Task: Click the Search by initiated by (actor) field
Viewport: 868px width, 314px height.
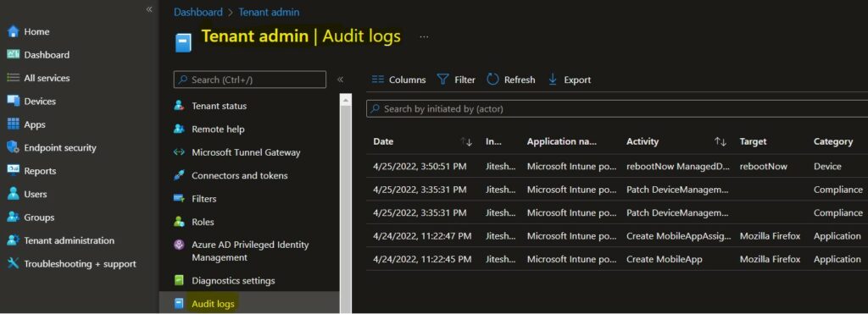Action: [617, 109]
